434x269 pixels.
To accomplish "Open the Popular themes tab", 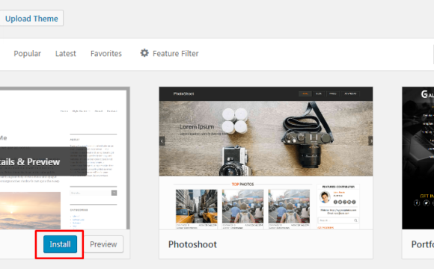I will 27,53.
